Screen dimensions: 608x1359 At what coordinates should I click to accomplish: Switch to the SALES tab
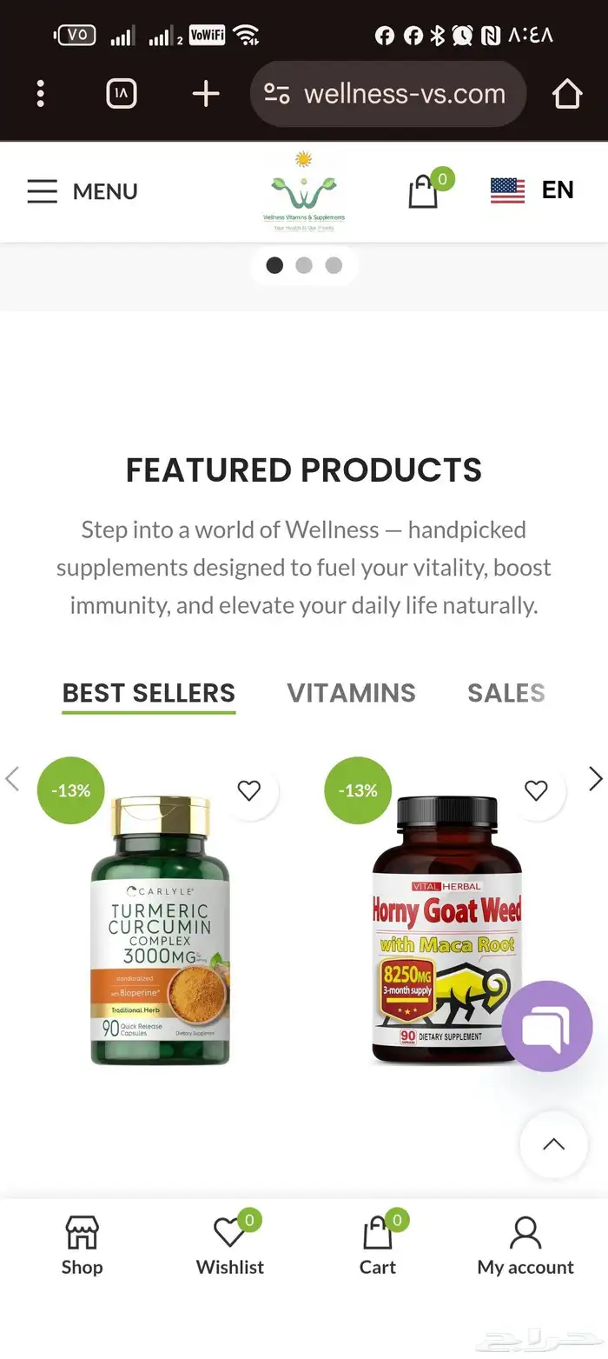(506, 693)
